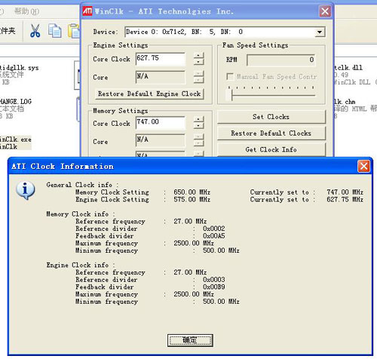The height and width of the screenshot is (359, 377).
Task: Click the memory Reference divider 0x0002 value
Action: coord(214,229)
